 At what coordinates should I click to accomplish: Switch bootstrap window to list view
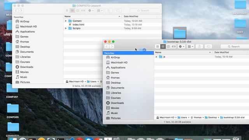point(163,47)
